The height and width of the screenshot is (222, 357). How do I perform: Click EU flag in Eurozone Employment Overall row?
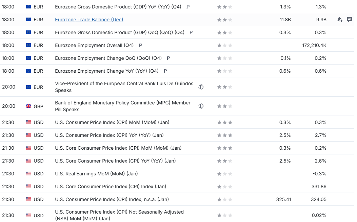[28, 45]
